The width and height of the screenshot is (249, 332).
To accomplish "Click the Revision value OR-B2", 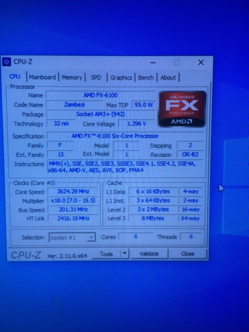I will pyautogui.click(x=190, y=155).
